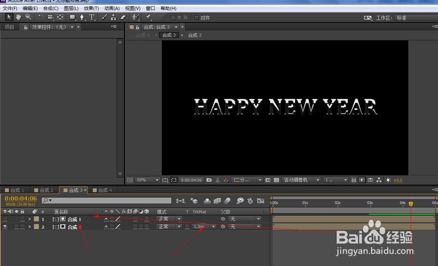The width and height of the screenshot is (438, 266).
Task: Click the reset exposure aperture icon
Action: click(388, 180)
